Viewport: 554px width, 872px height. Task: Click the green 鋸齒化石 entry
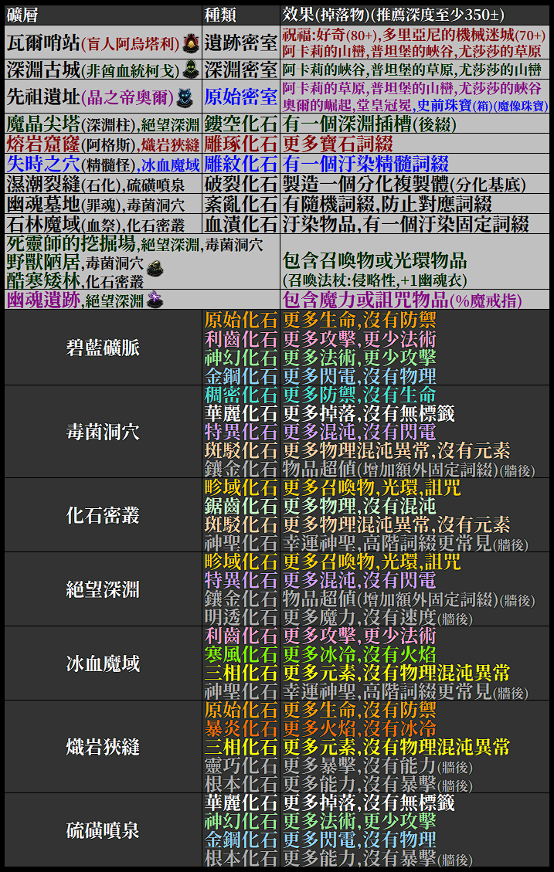tap(240, 506)
